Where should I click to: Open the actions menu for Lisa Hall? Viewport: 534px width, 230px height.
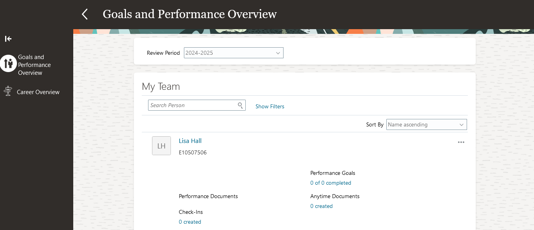point(461,142)
